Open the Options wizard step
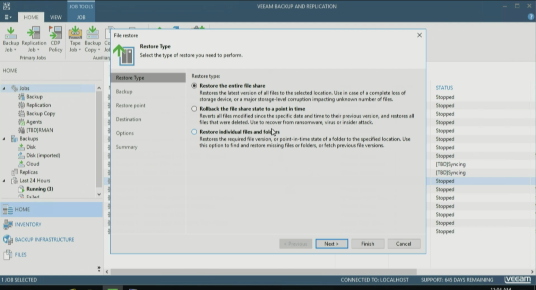Screen dimensions: 536x290 [x=125, y=133]
